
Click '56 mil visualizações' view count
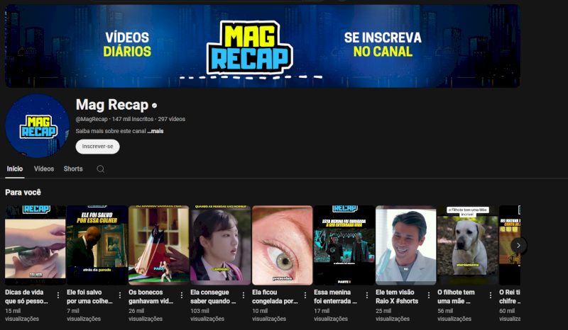[454, 315]
